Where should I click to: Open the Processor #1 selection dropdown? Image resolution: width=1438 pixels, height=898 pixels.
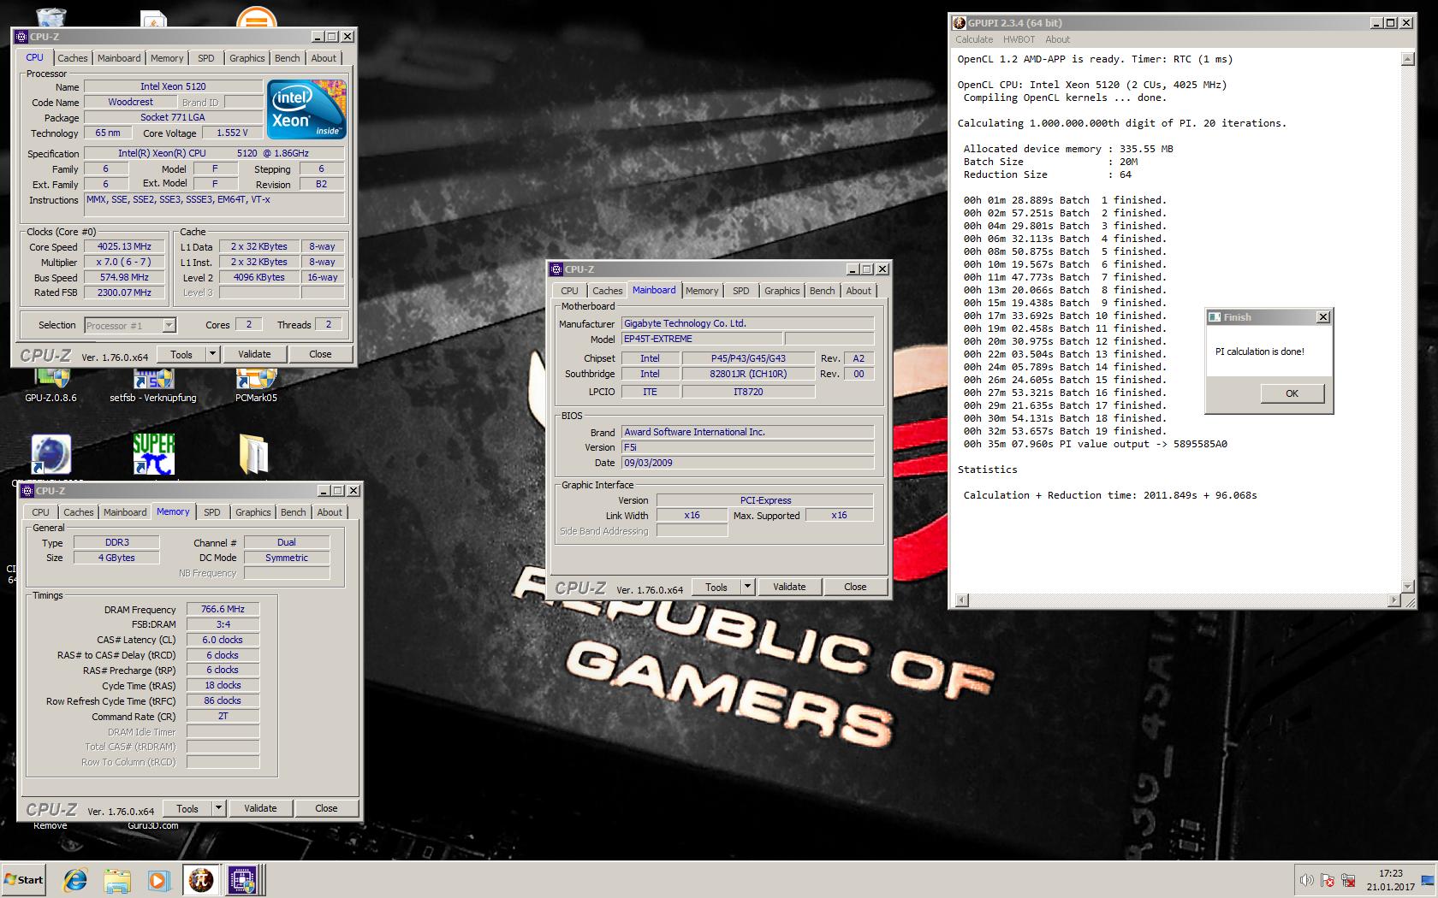[169, 325]
